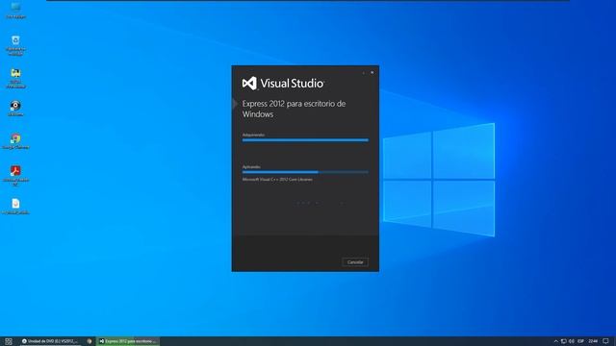
Task: Click the 'Adquiriendo' label
Action: click(253, 135)
